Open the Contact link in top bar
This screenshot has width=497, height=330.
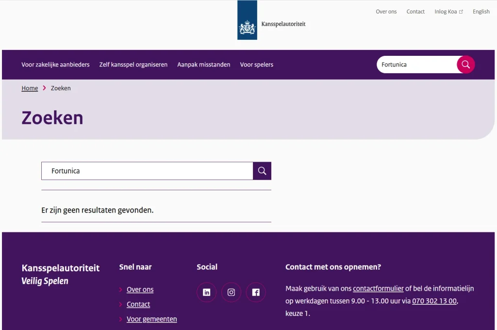pyautogui.click(x=415, y=12)
